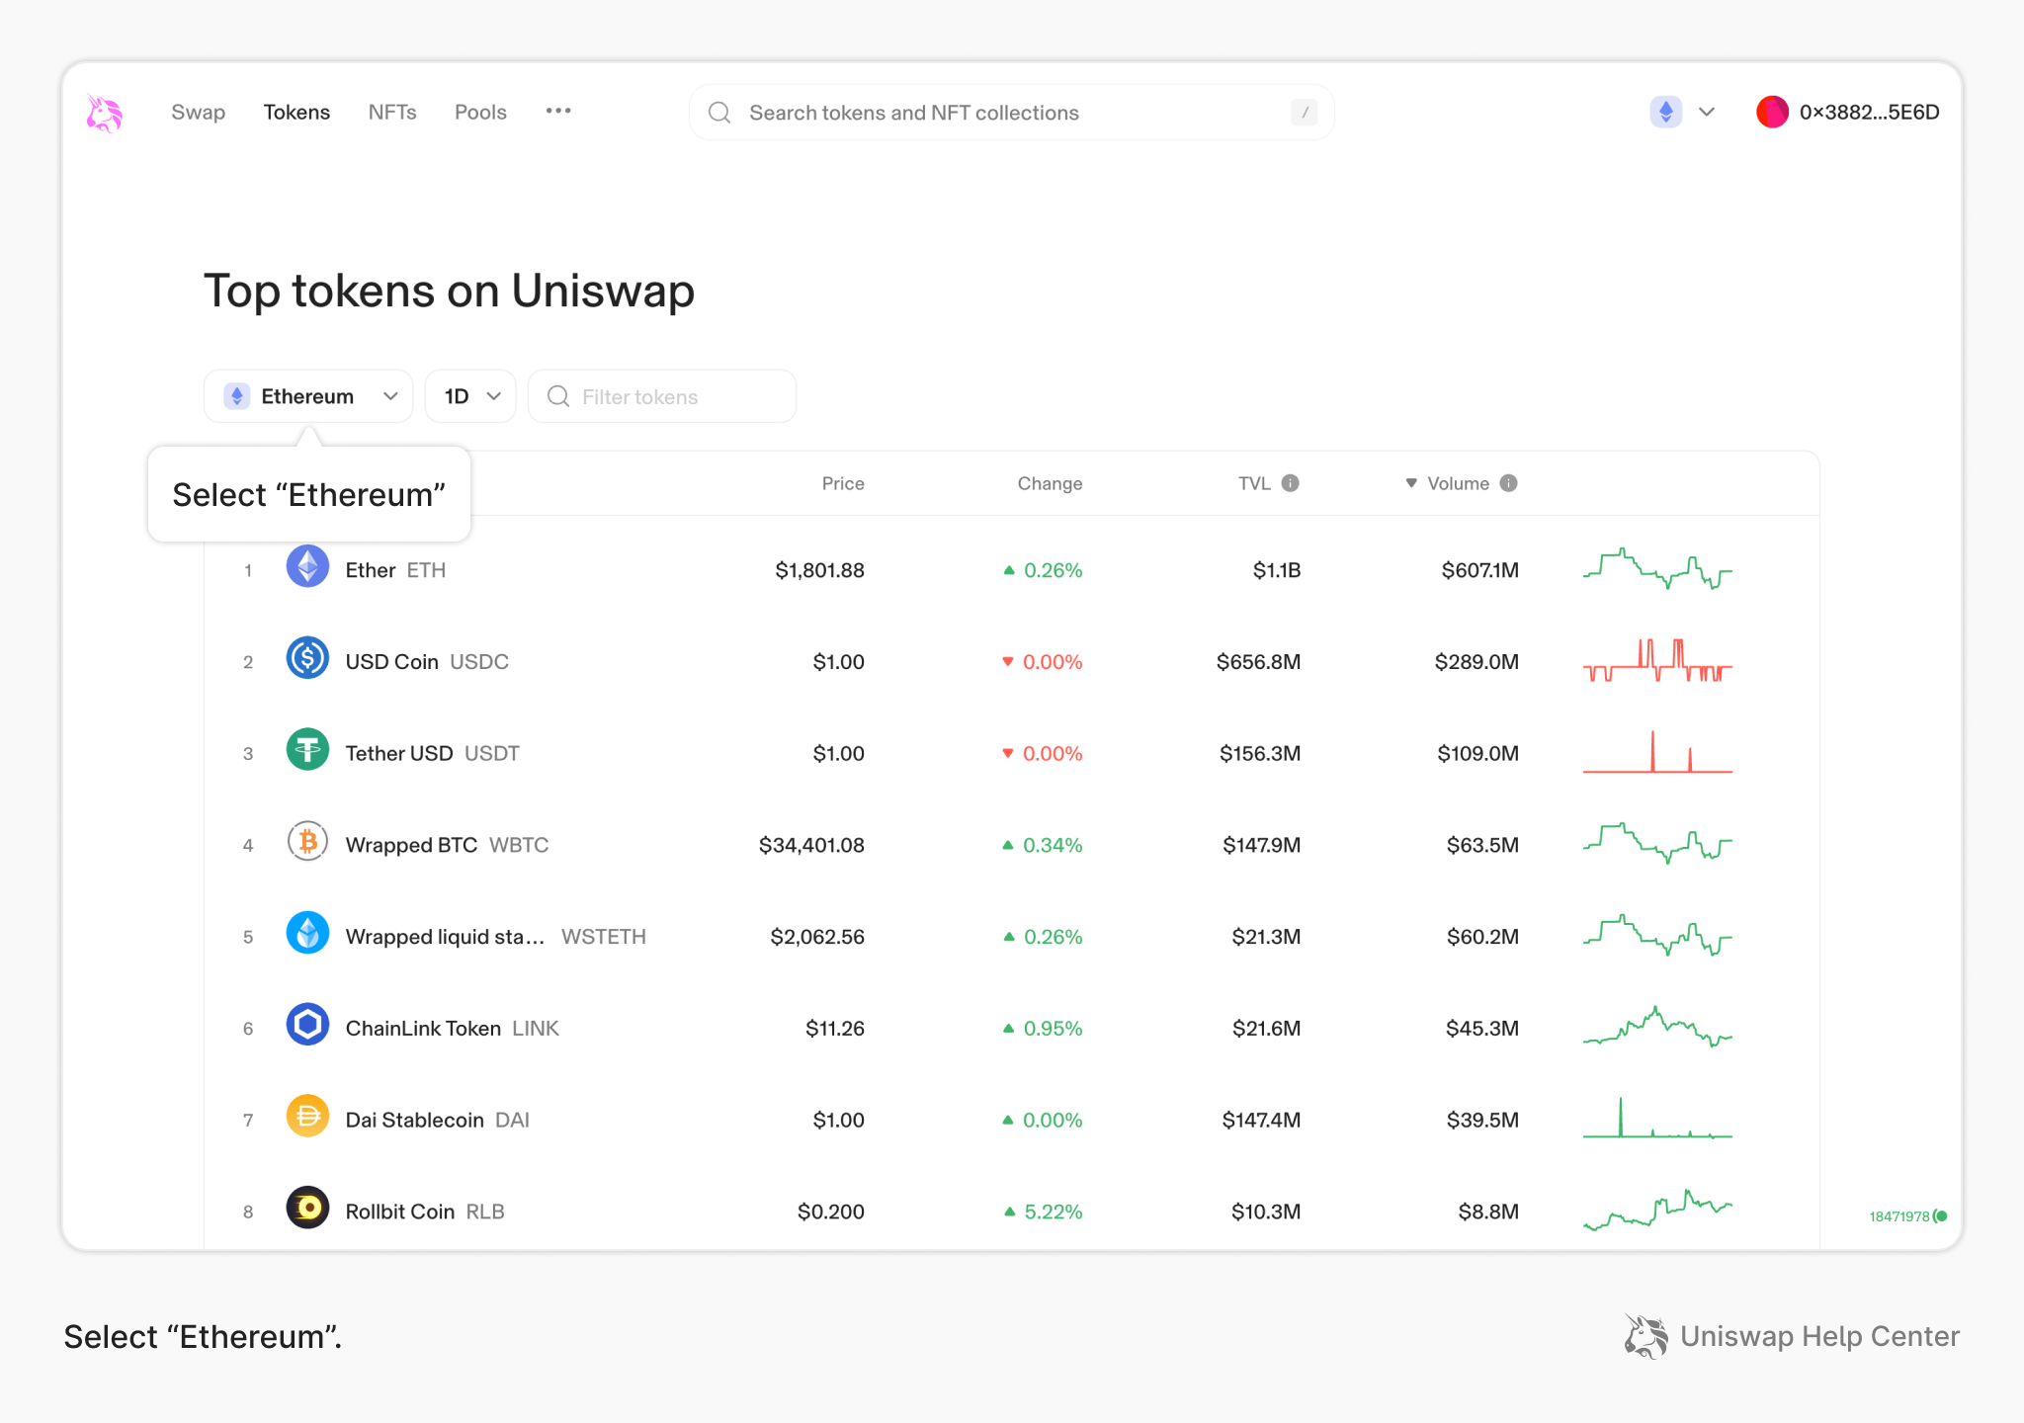Open the wallet 0x3882...5E6D account
The image size is (2024, 1423).
coord(1848,112)
